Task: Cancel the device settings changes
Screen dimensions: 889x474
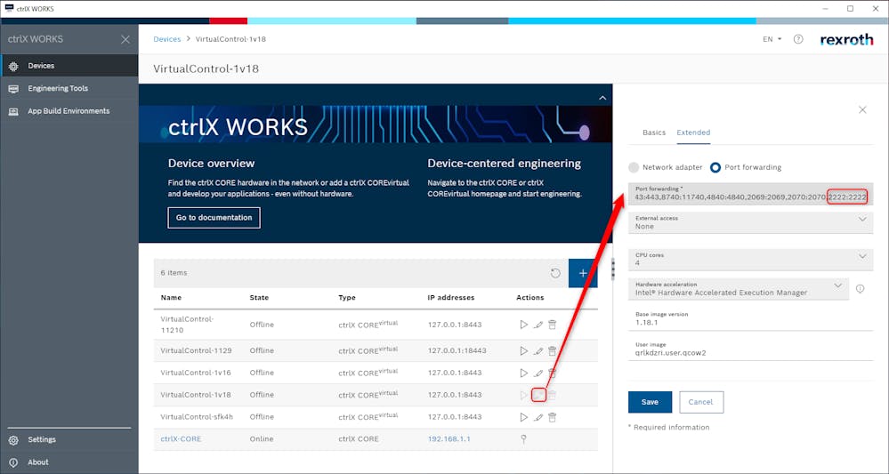Action: [x=700, y=402]
